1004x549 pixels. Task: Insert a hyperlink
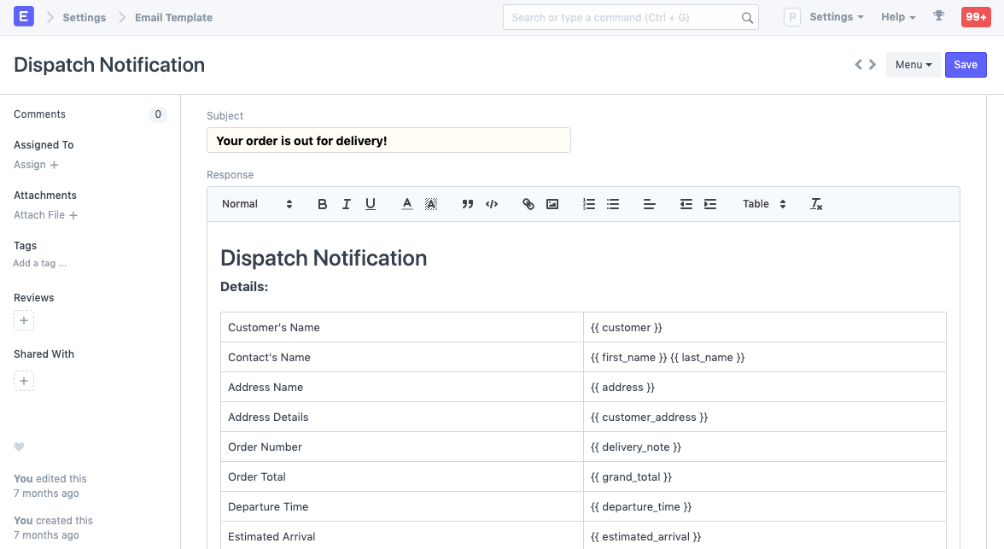point(528,204)
